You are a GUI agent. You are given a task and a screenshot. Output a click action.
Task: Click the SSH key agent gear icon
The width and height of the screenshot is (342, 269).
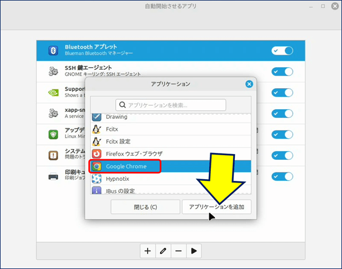[53, 72]
